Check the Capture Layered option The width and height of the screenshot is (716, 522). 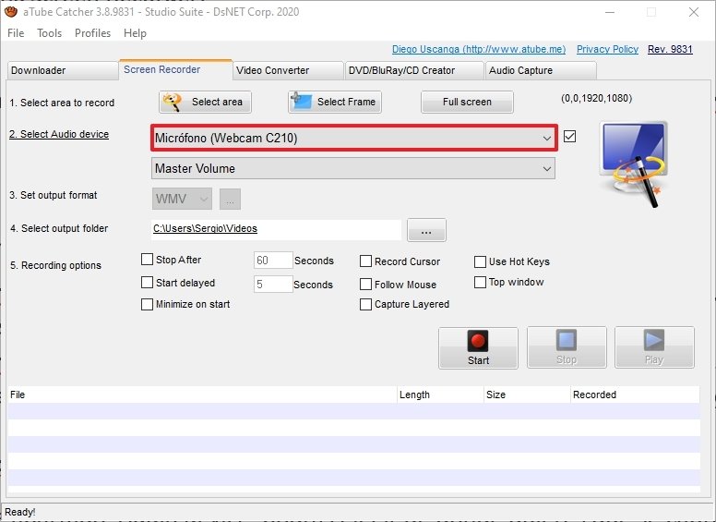coord(365,305)
